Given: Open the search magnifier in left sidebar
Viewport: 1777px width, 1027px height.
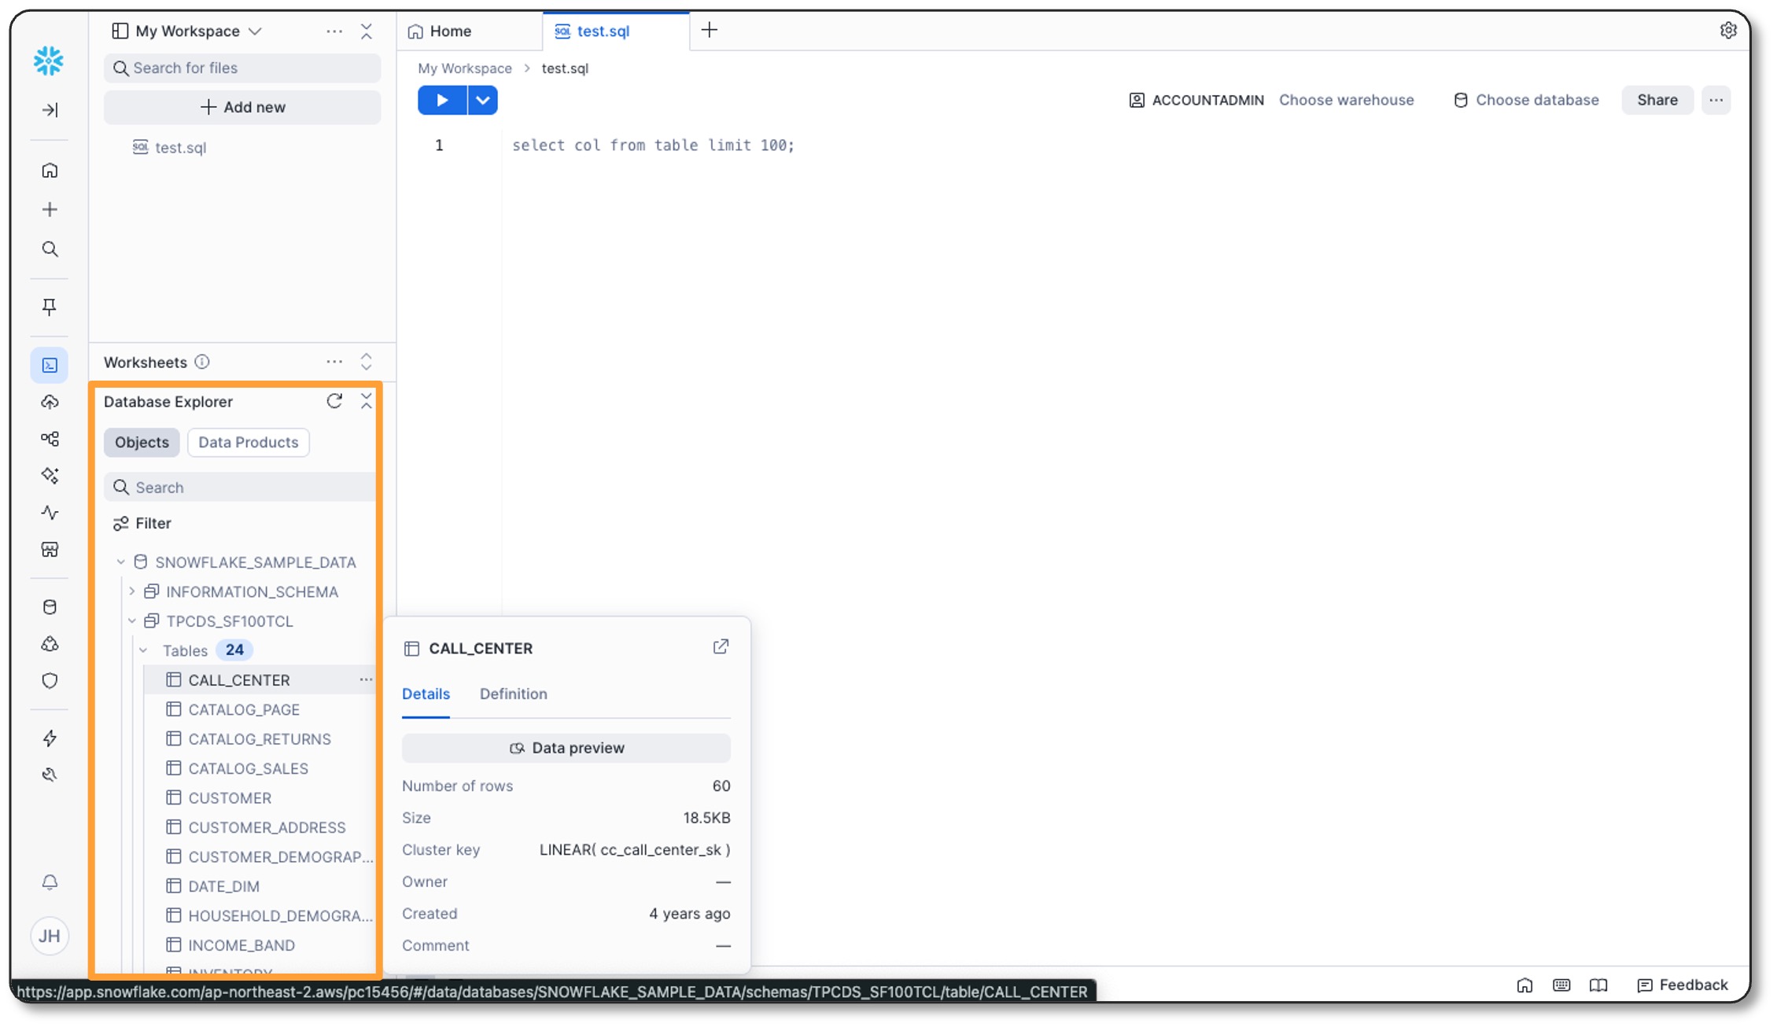Looking at the screenshot, I should tap(50, 249).
